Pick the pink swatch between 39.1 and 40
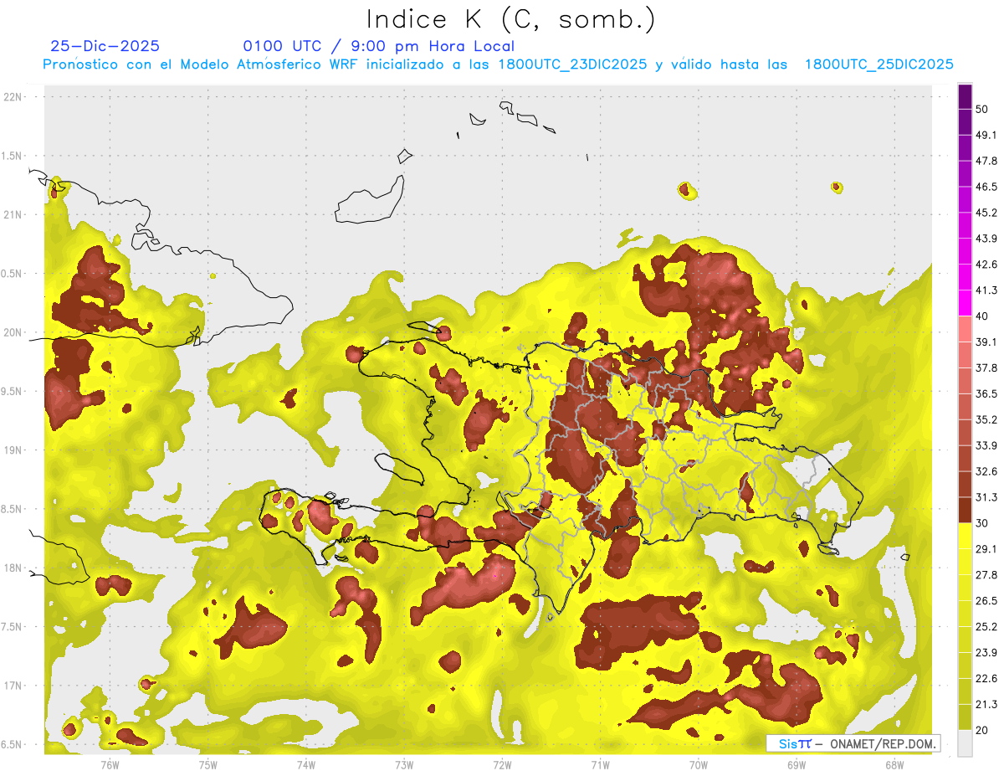 [x=965, y=329]
